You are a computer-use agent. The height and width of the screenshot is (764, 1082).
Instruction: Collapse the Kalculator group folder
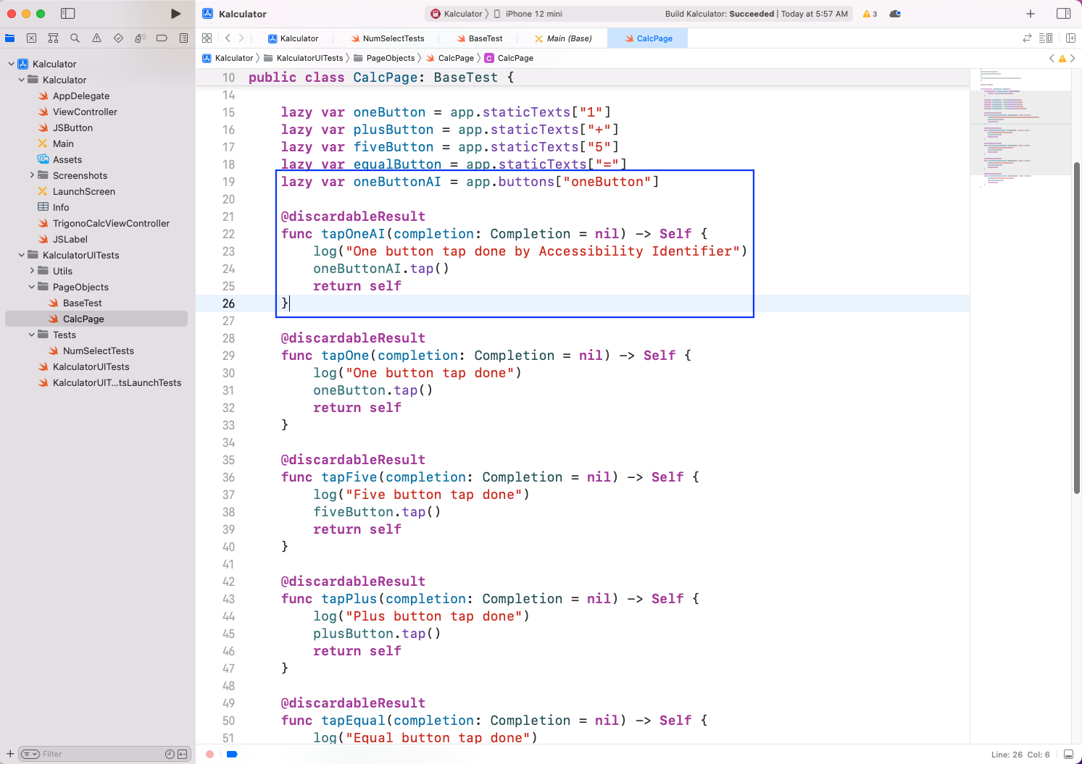click(x=21, y=80)
